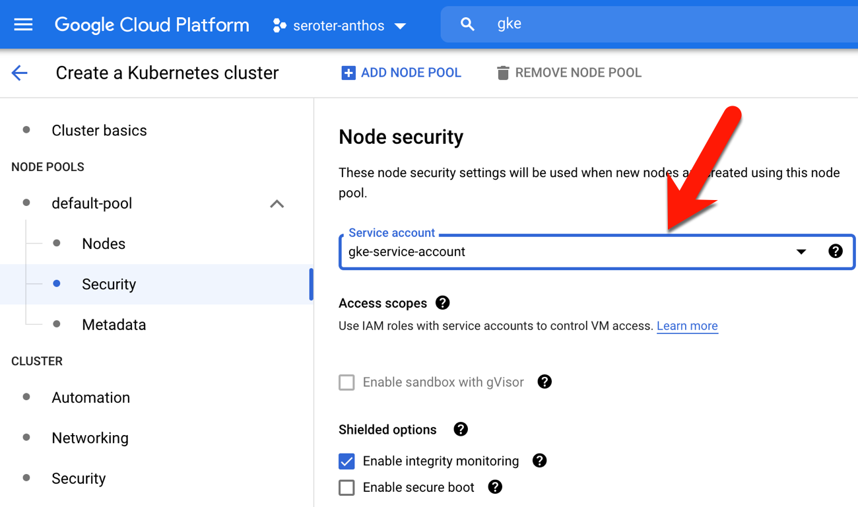
Task: Open Metadata settings for default-pool
Action: (114, 325)
